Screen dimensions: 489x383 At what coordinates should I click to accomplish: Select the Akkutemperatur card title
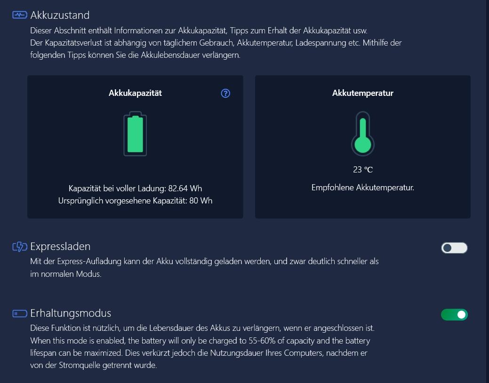click(363, 93)
